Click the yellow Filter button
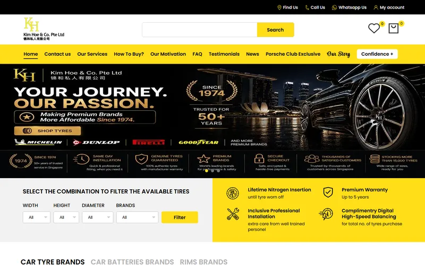The height and width of the screenshot is (265, 425). click(x=180, y=217)
